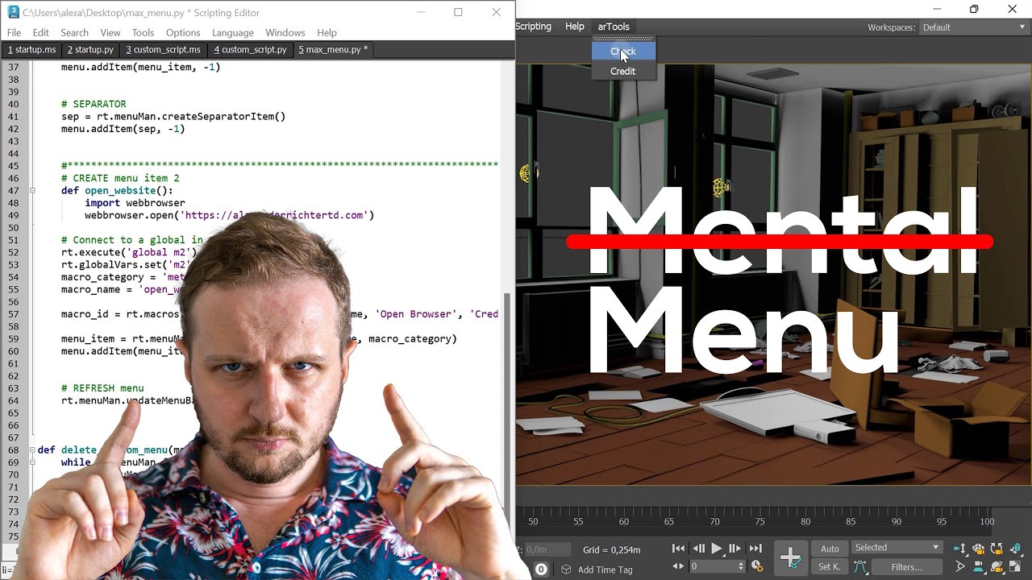Open the File menu in Scripting Editor

(14, 32)
